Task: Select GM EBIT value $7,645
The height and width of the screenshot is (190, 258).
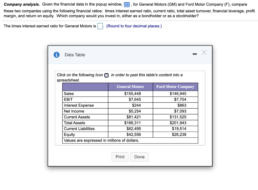Action: point(135,100)
